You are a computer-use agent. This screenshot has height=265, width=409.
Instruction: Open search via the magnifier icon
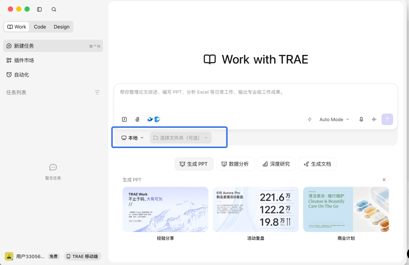(54, 9)
